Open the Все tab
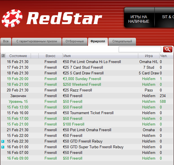The height and width of the screenshot is (165, 174). [x=6, y=41]
